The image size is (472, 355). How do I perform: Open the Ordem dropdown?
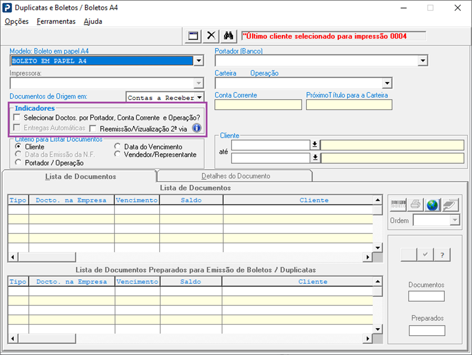[454, 220]
